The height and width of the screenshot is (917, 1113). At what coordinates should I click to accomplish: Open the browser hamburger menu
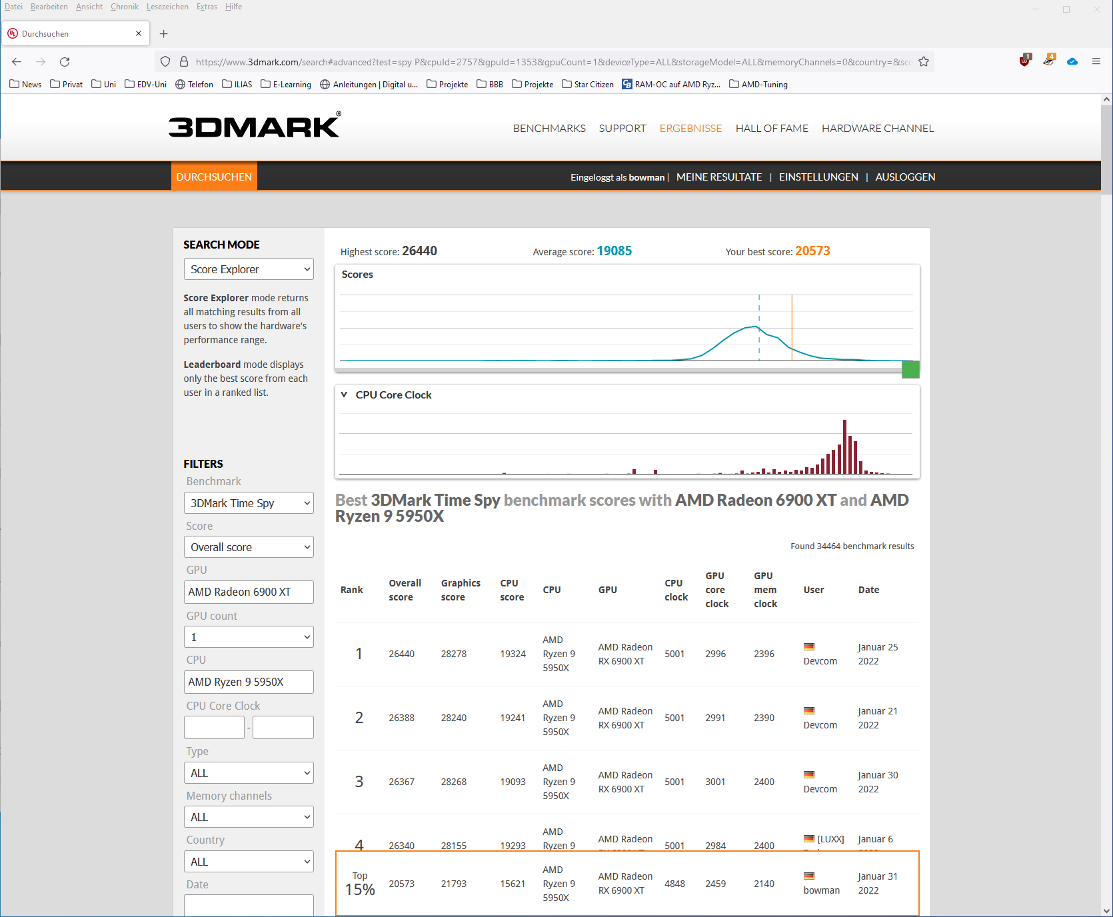click(1096, 61)
